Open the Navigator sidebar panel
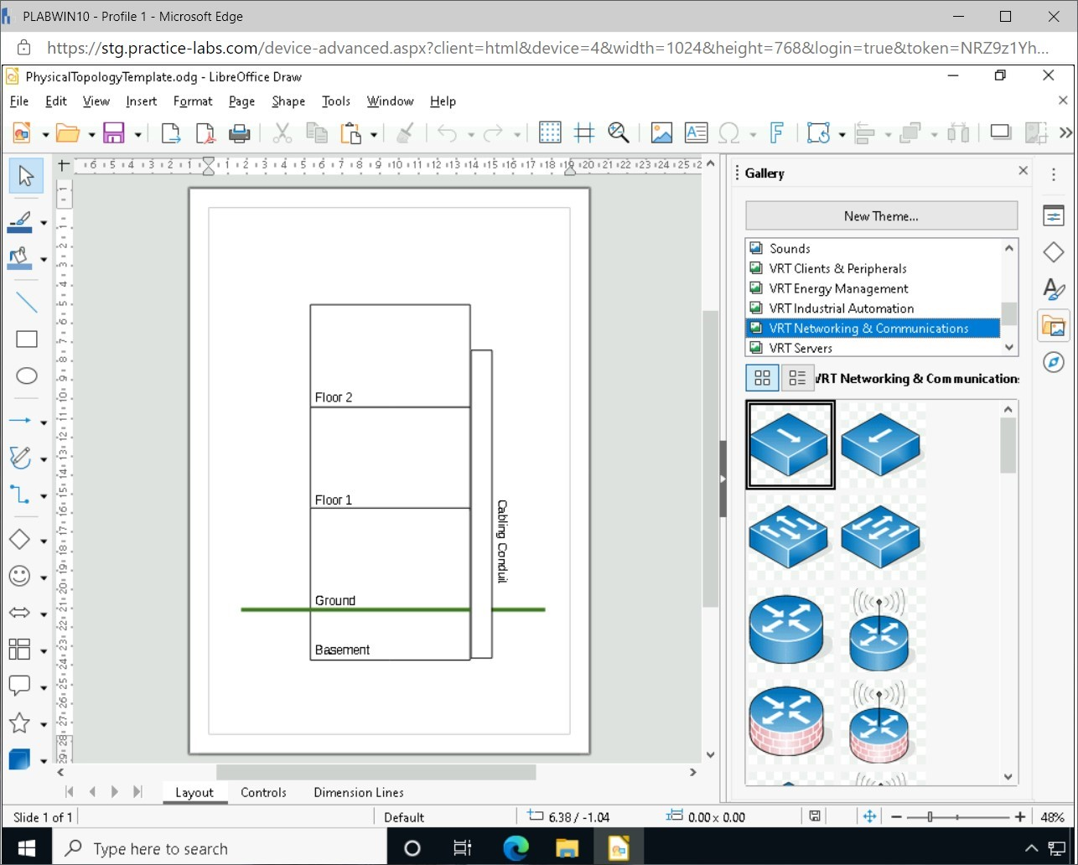Image resolution: width=1078 pixels, height=865 pixels. pos(1053,362)
